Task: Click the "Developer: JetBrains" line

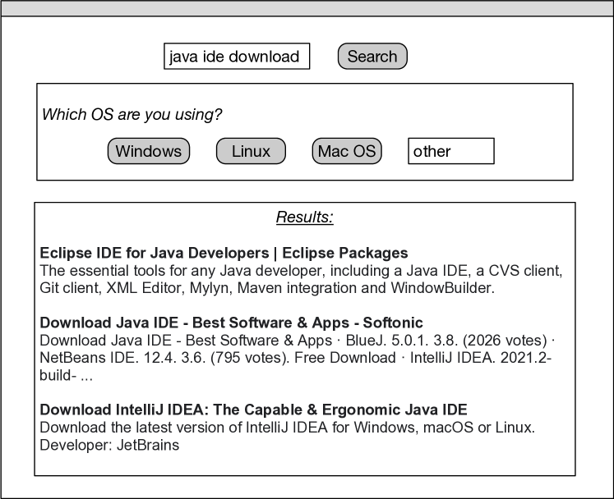Action: [109, 445]
